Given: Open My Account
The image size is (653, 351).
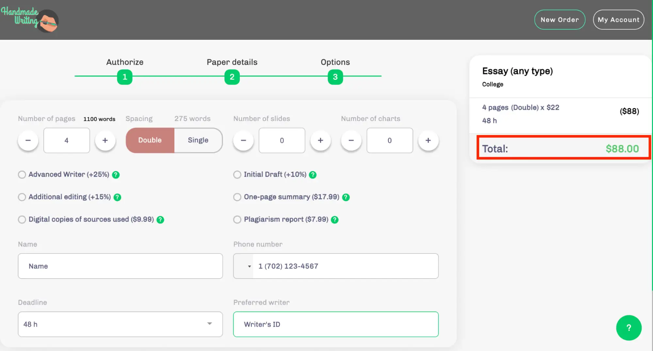Looking at the screenshot, I should 618,20.
